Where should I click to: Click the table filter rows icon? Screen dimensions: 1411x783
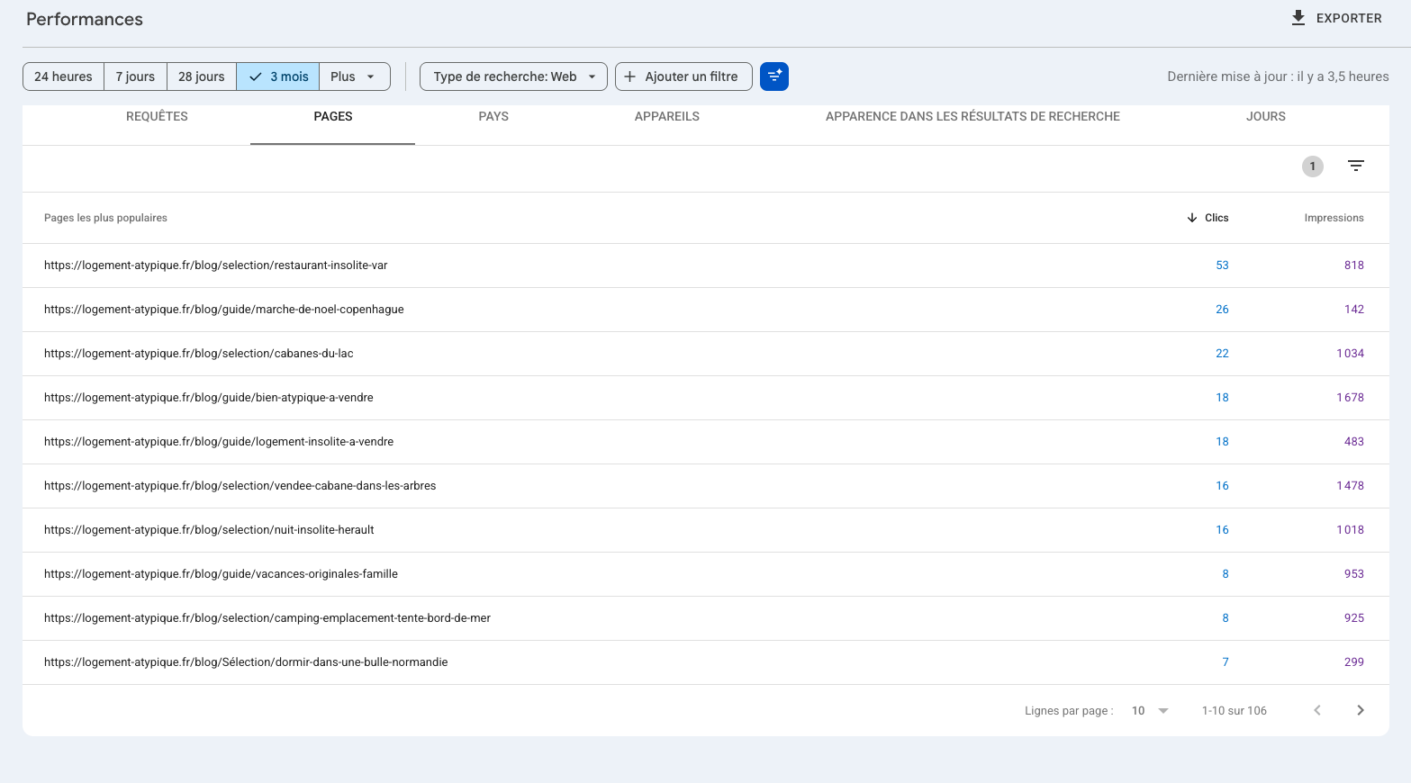[x=1356, y=166]
